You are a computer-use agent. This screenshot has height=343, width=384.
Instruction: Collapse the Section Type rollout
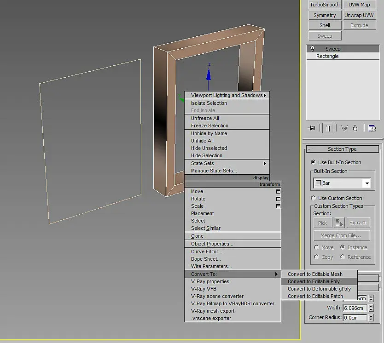343,149
